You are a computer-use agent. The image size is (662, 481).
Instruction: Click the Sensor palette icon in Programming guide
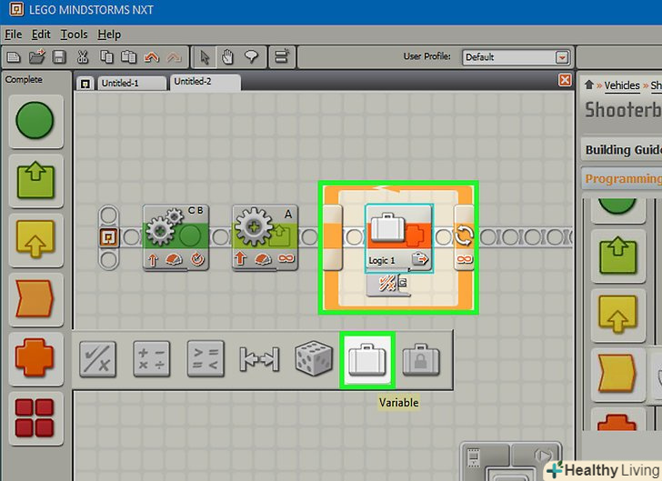618,315
